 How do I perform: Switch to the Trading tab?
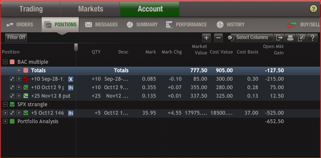click(31, 9)
